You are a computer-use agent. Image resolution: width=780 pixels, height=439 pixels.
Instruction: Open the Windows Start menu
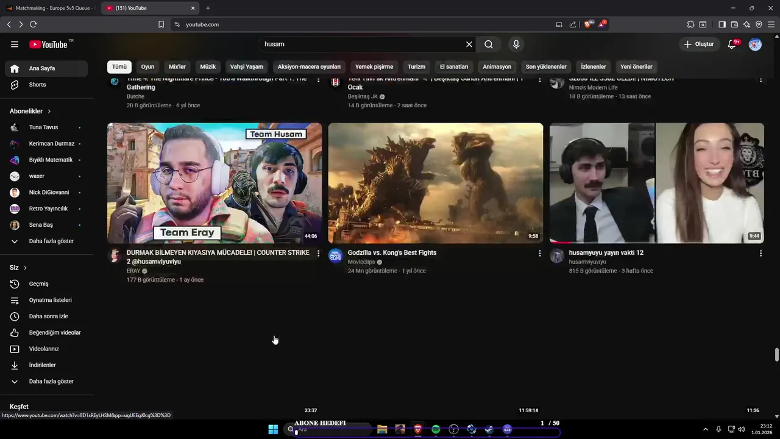[273, 429]
